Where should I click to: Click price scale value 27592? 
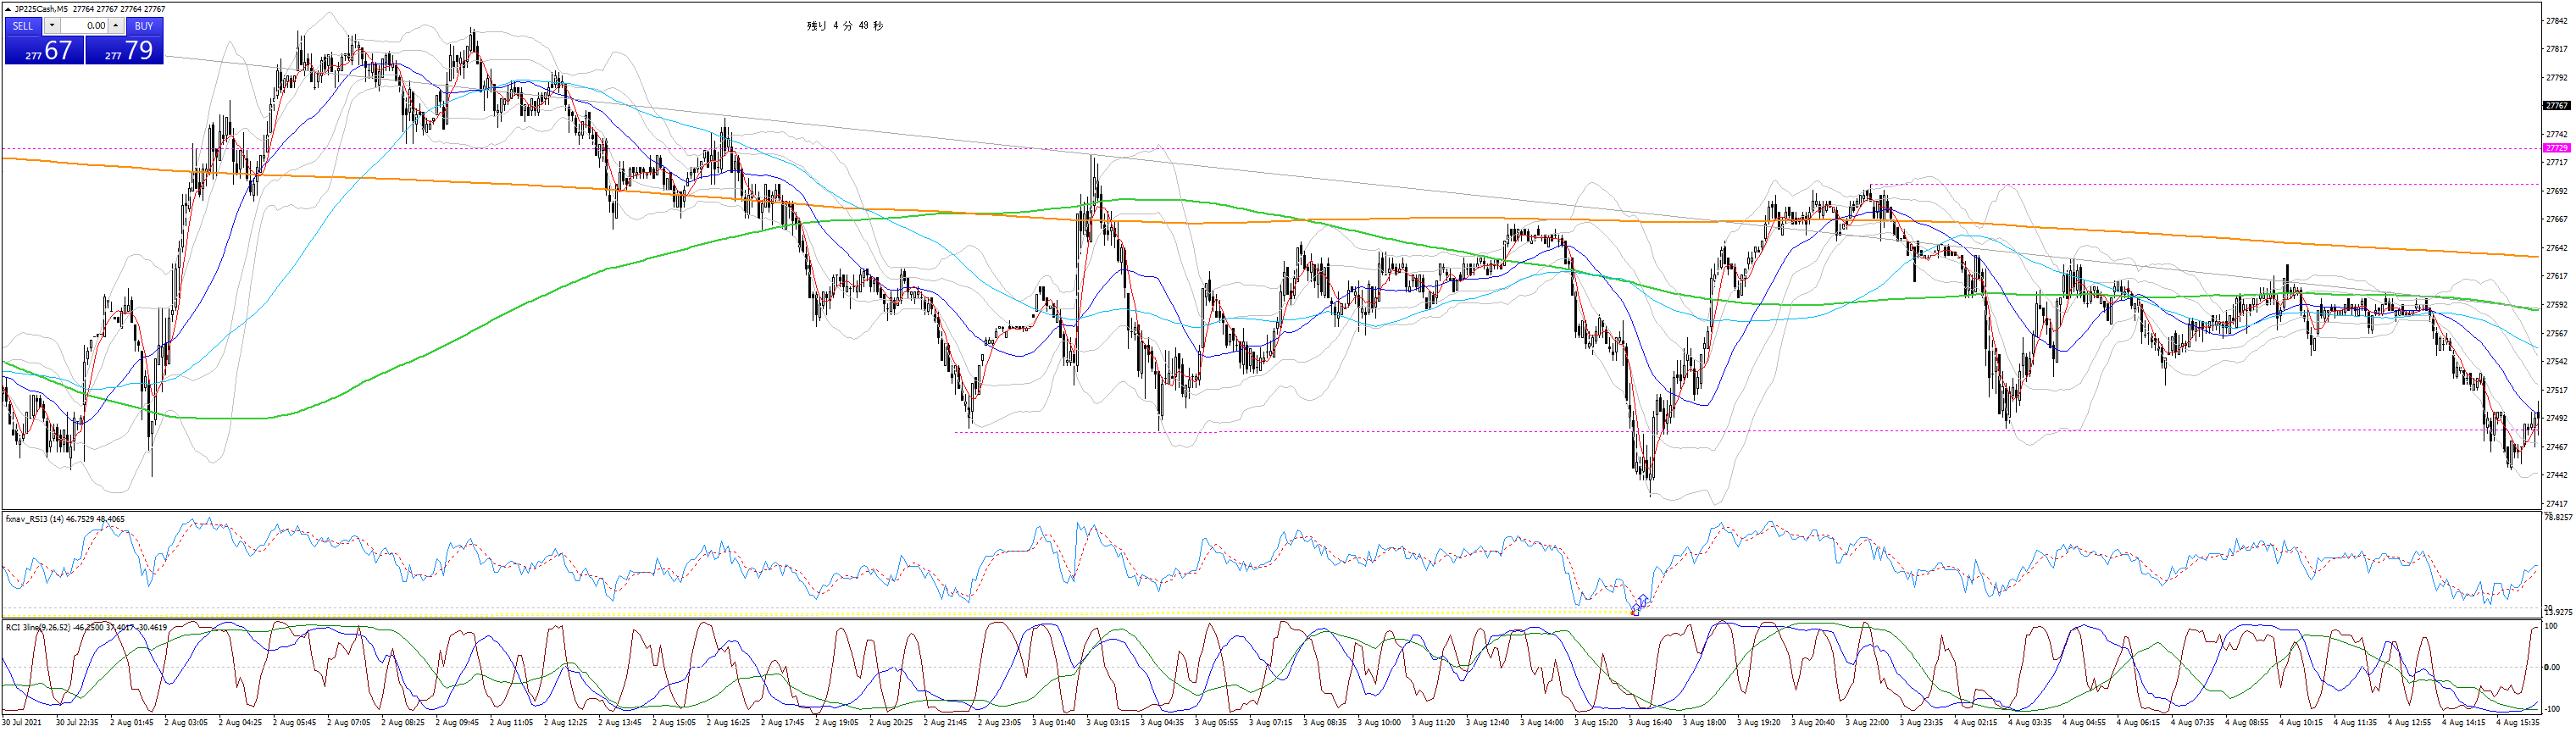(2558, 305)
